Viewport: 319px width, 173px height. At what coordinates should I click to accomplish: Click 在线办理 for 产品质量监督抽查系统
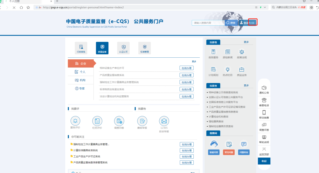186,75
